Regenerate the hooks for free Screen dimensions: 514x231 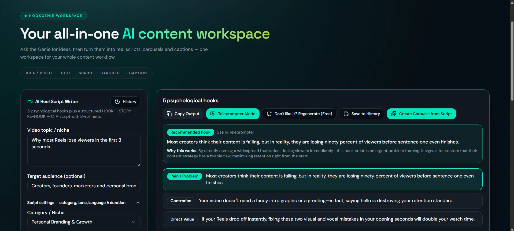[x=299, y=114]
